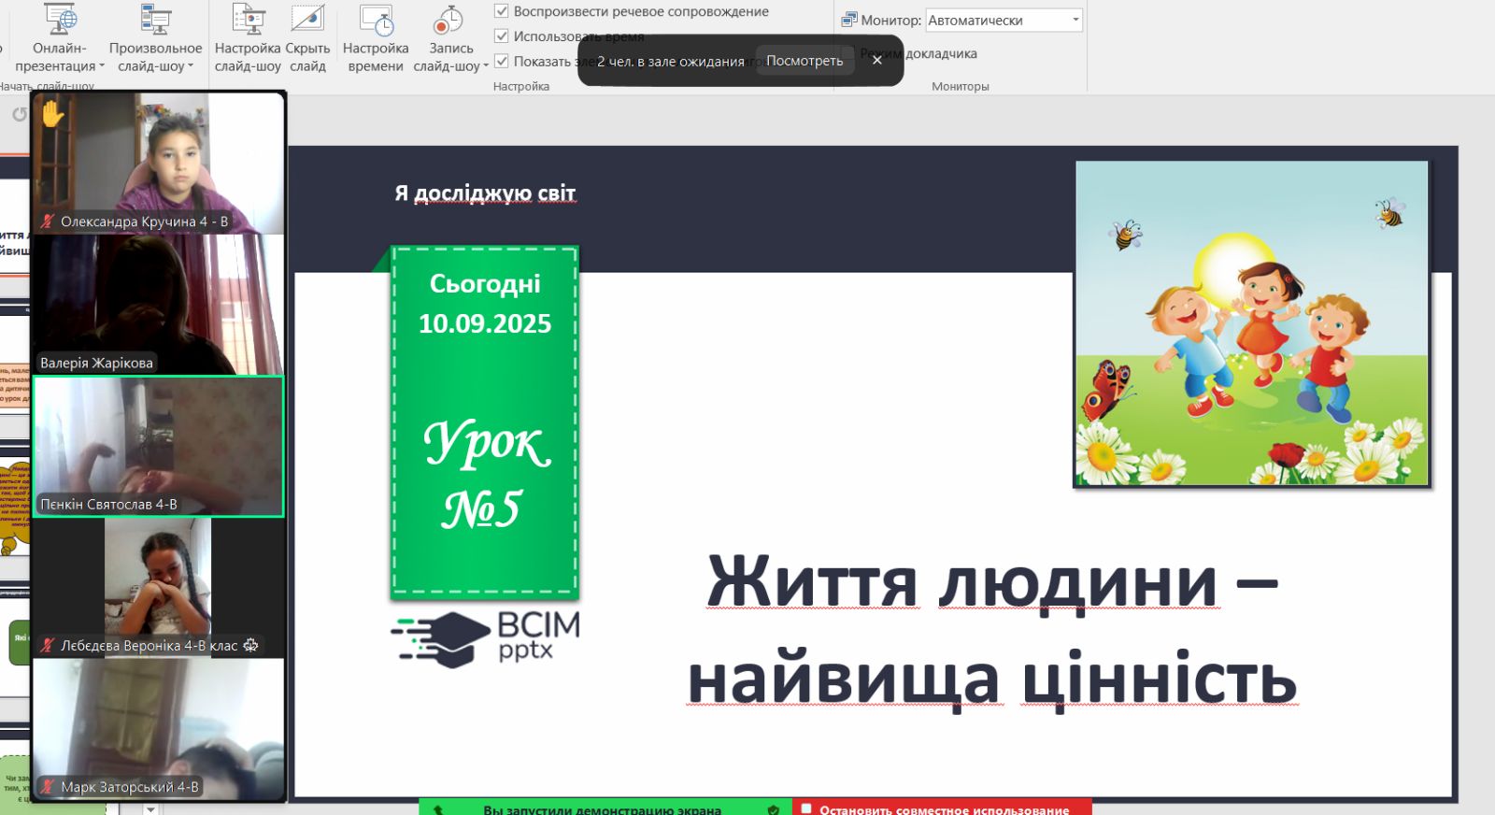The width and height of the screenshot is (1495, 815).
Task: Click muted microphone icon beside Олександра Кручина
Action: [x=48, y=222]
